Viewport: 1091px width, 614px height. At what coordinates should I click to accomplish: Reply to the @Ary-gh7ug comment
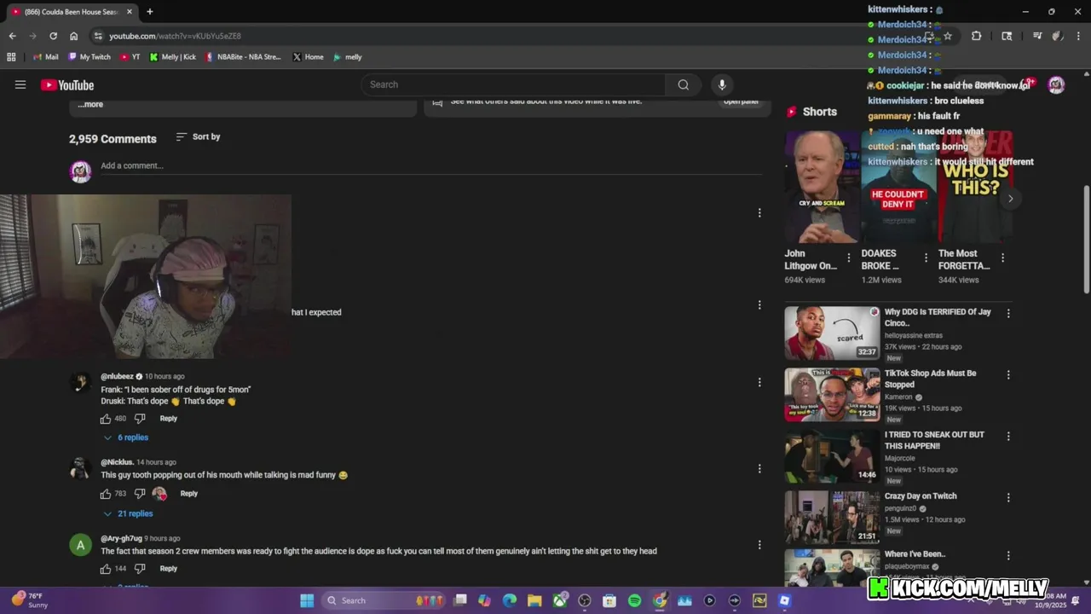pyautogui.click(x=169, y=569)
